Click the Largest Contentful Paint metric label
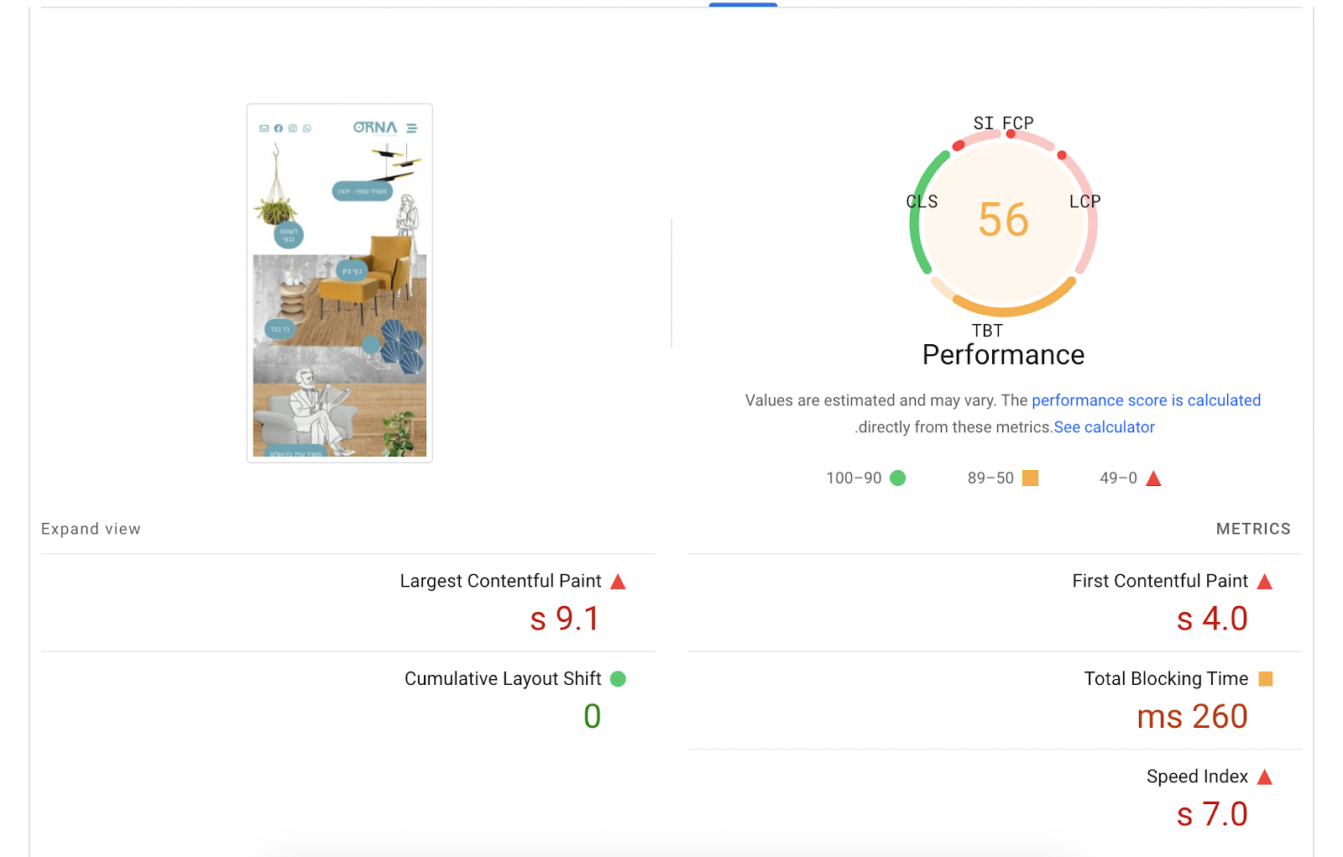The height and width of the screenshot is (857, 1343). [500, 581]
